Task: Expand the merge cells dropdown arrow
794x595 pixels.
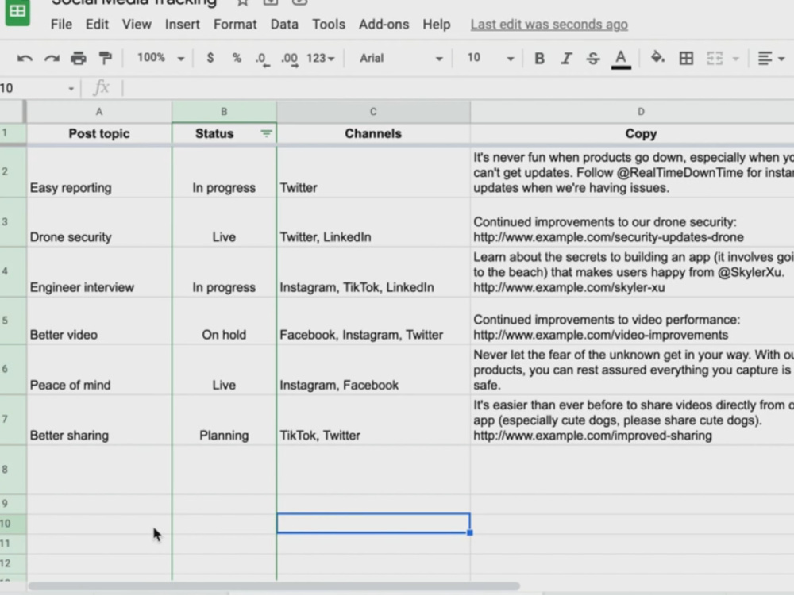Action: coord(736,59)
